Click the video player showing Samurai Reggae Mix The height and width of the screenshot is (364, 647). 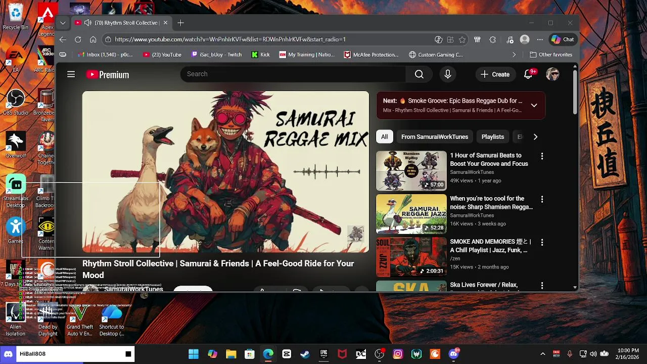(x=225, y=171)
